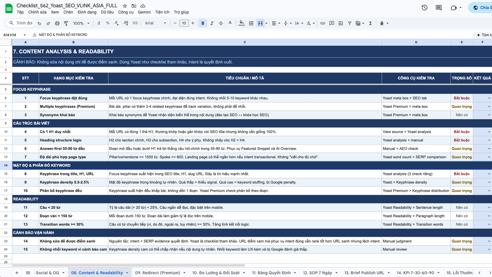This screenshot has width=492, height=277.
Task: Insert a link with the chain icon
Action: click(323, 23)
